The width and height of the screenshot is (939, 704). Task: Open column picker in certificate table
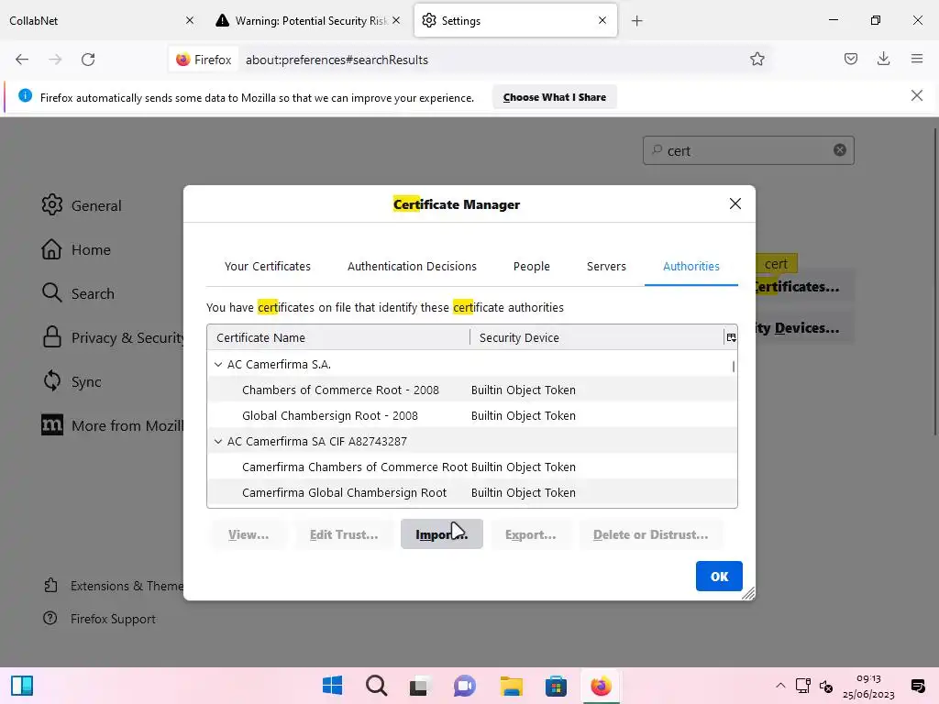(731, 337)
